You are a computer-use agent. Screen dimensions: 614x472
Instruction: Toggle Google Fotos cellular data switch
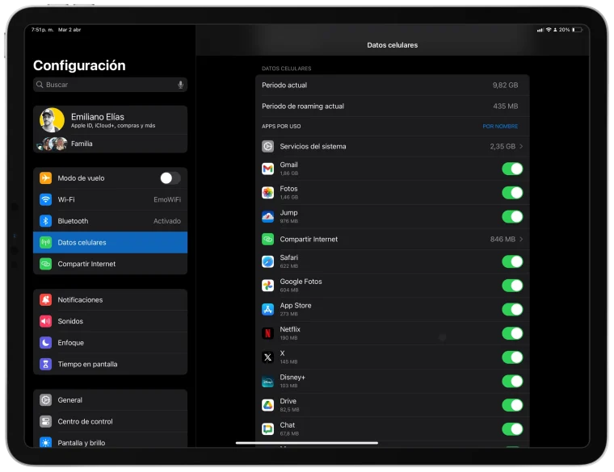point(512,286)
